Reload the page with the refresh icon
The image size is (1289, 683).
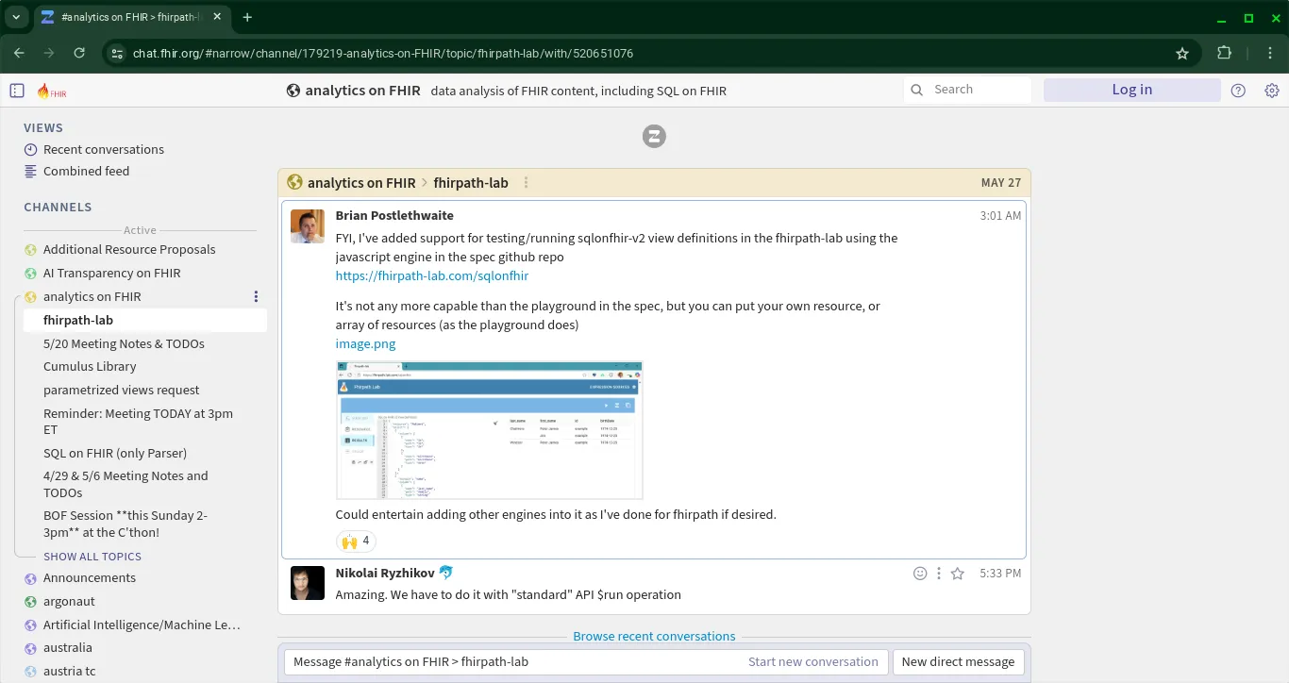pos(79,54)
